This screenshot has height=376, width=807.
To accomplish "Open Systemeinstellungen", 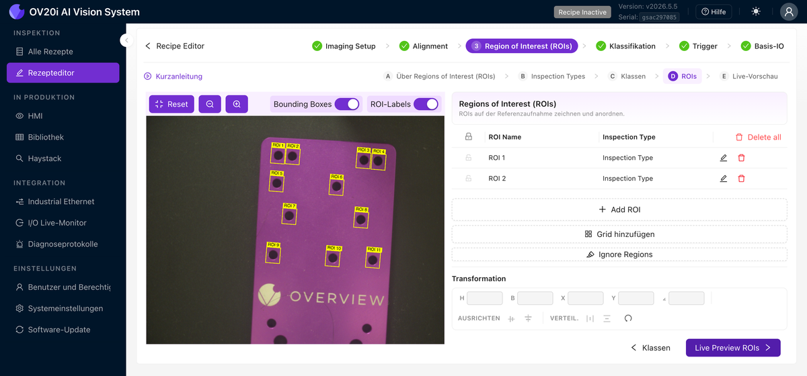I will tap(63, 308).
